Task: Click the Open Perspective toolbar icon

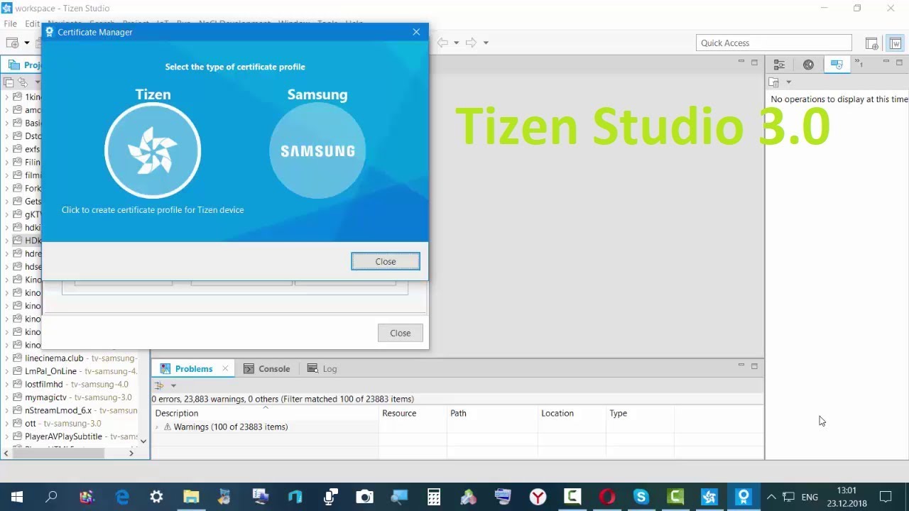Action: click(x=872, y=43)
